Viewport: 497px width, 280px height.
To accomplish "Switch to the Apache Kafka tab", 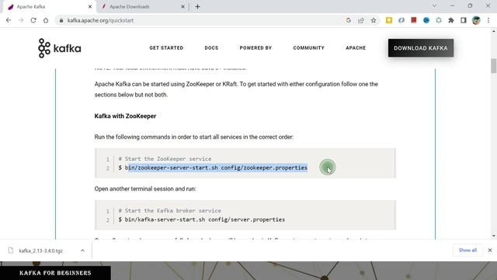I will 49,6.
